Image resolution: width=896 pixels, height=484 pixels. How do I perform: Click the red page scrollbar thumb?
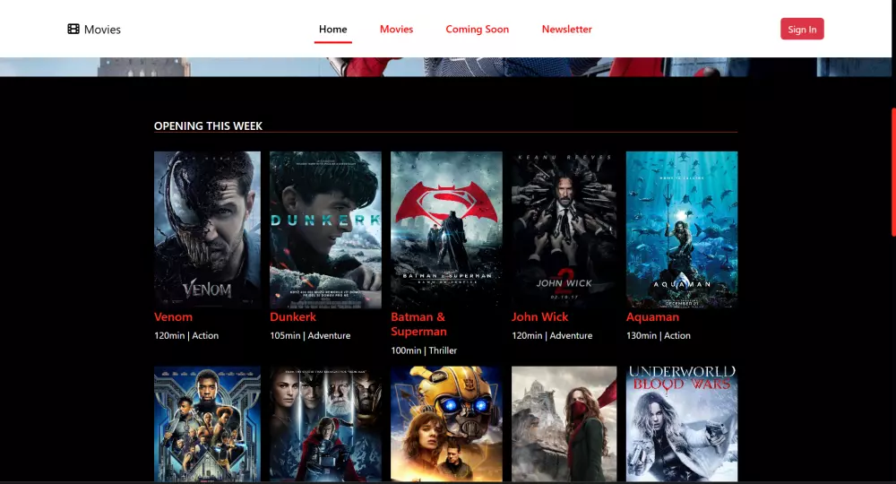(x=893, y=172)
